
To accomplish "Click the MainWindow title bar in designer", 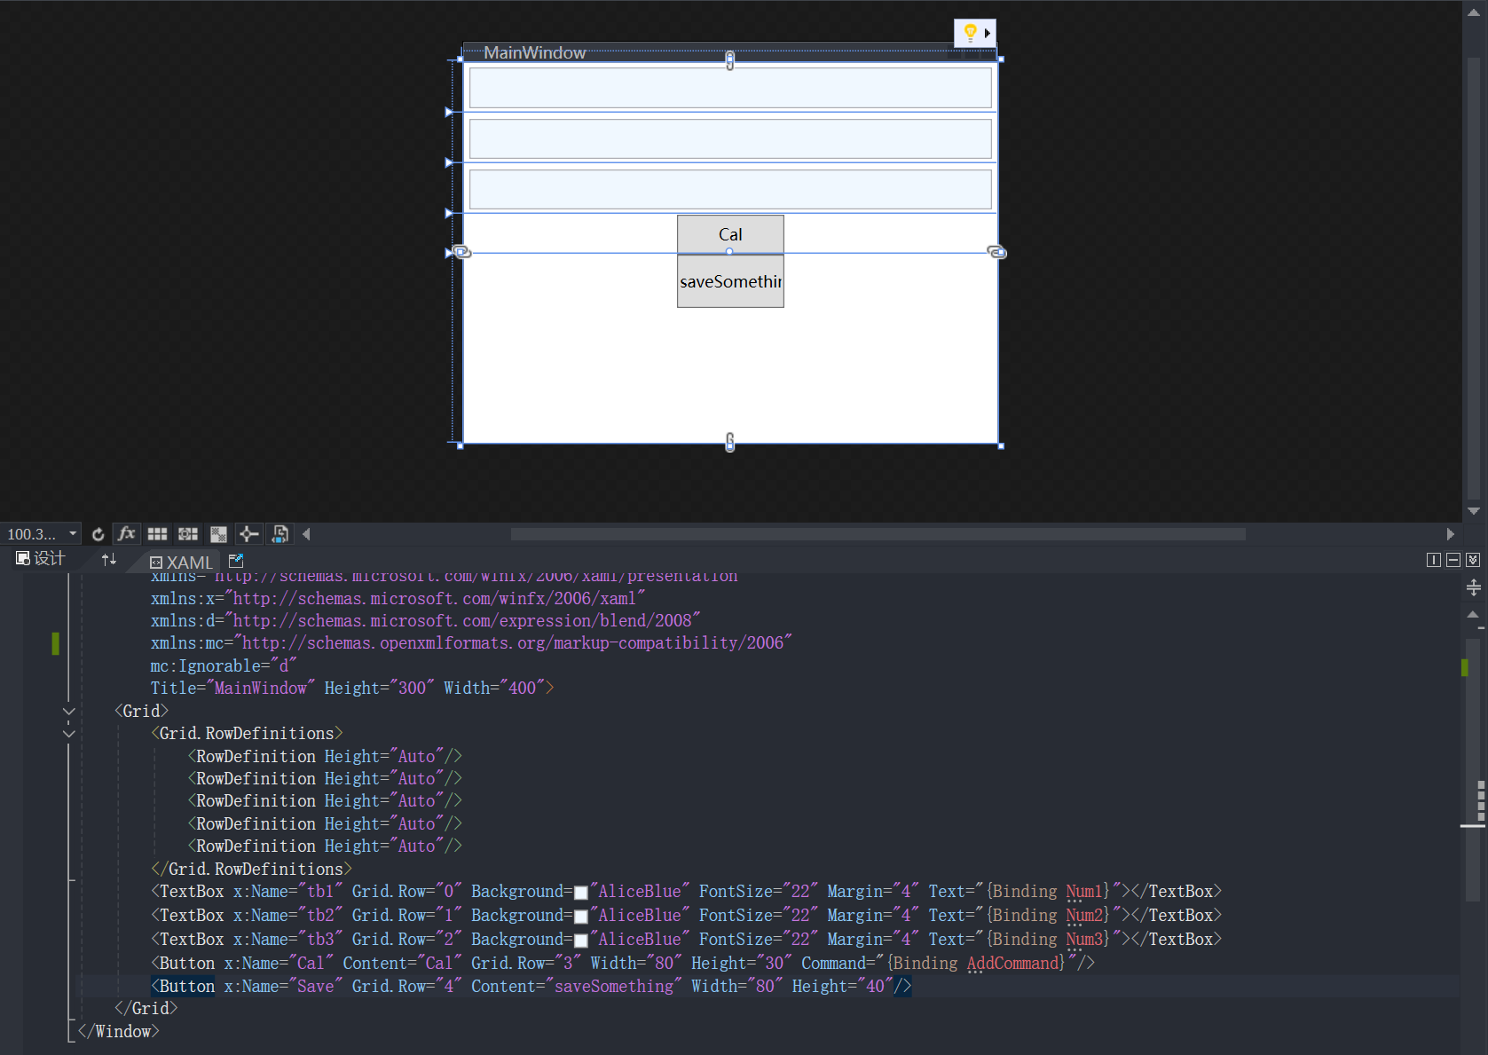I will 729,52.
